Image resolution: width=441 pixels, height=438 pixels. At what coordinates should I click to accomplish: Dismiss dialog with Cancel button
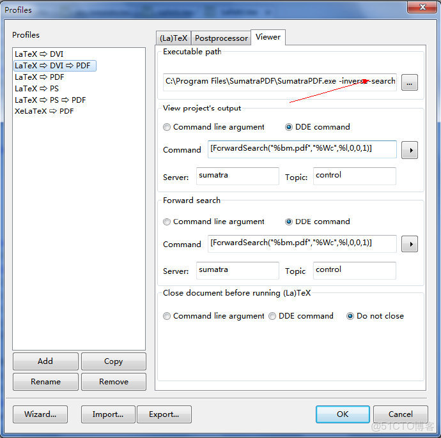coord(401,414)
